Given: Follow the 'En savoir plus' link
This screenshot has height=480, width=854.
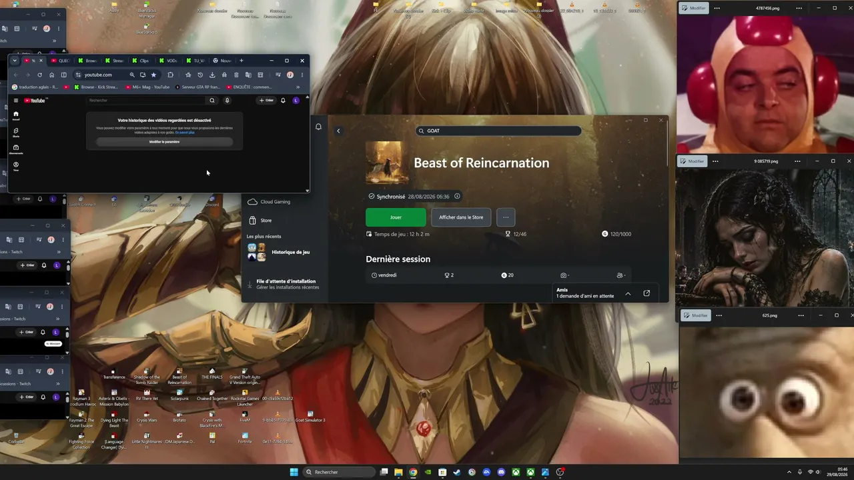Looking at the screenshot, I should 185,132.
